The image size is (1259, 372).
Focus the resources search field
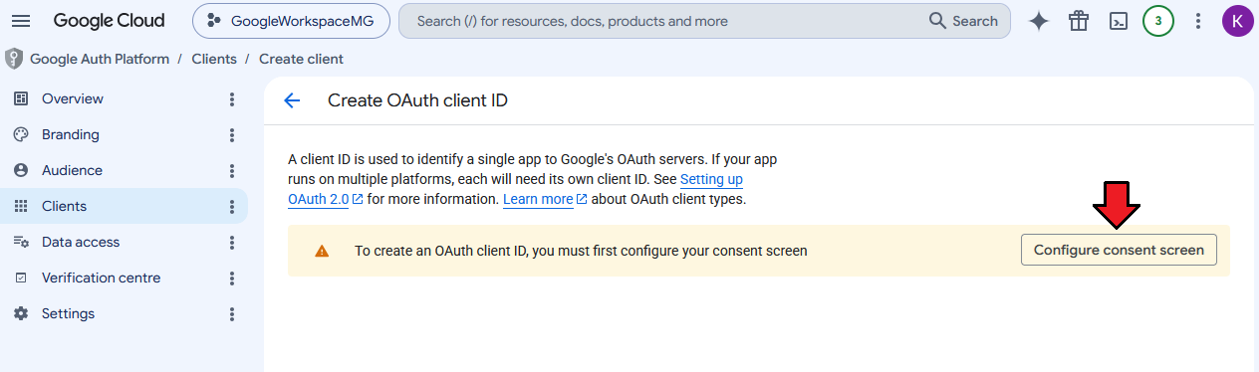tap(657, 21)
